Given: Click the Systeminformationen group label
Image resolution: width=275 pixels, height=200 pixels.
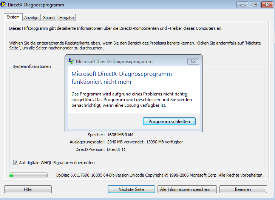Looking at the screenshot, I should [32, 66].
